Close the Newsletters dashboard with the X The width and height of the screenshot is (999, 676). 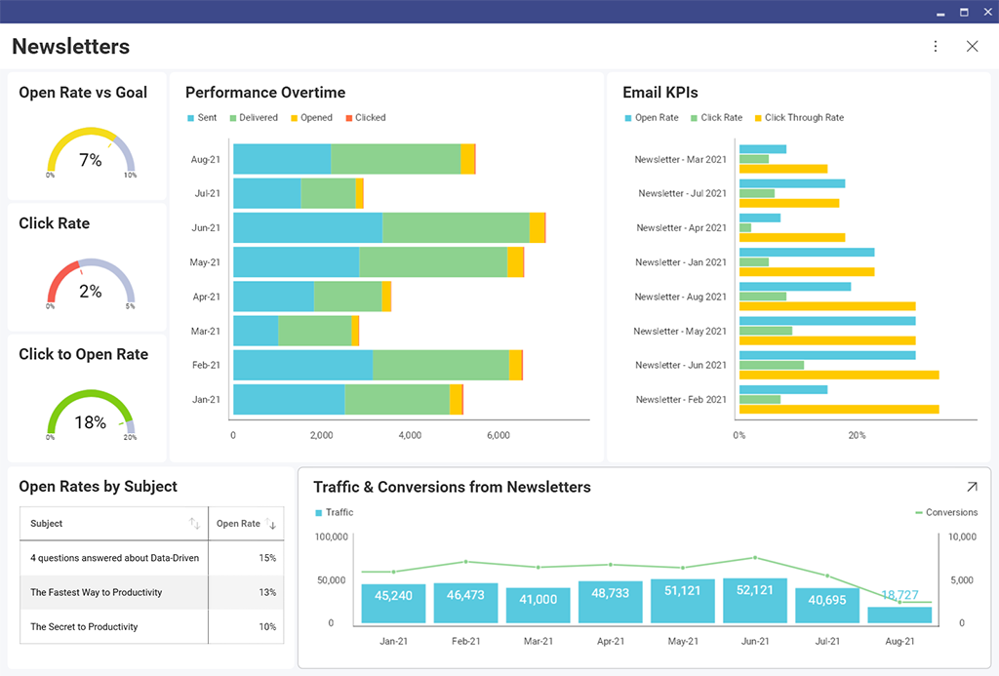click(973, 46)
